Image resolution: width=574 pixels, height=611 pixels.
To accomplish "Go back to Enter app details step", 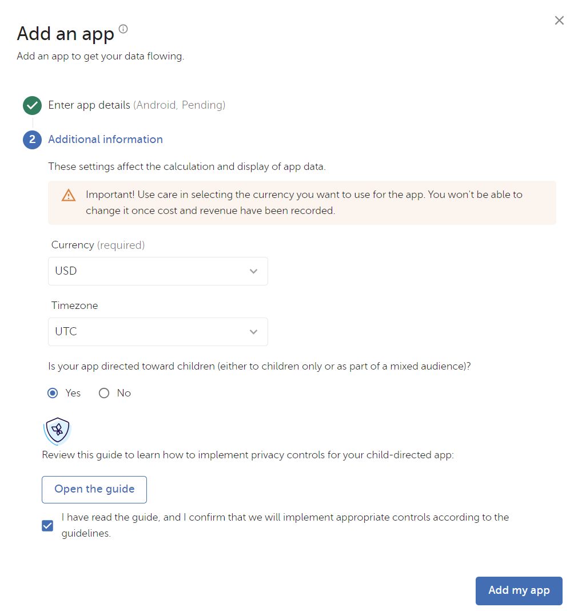I will click(89, 105).
